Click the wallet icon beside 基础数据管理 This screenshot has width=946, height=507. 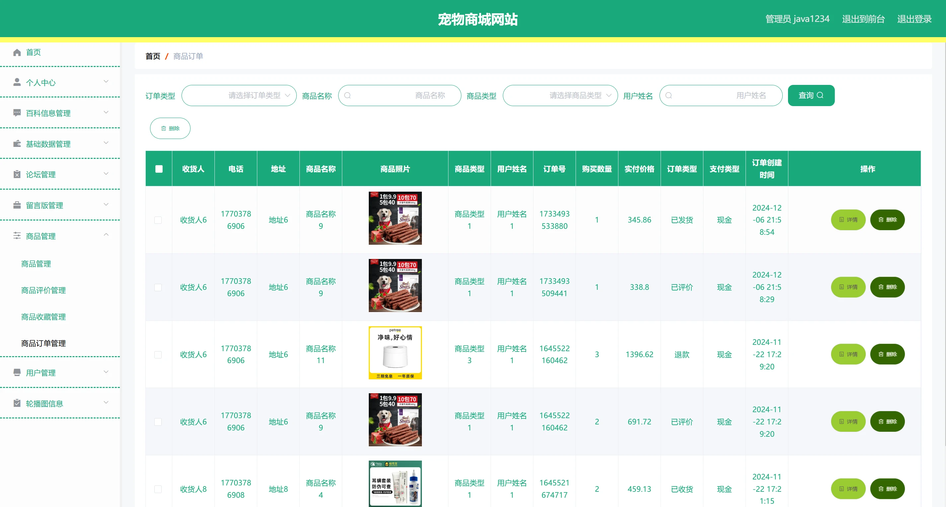click(x=17, y=144)
